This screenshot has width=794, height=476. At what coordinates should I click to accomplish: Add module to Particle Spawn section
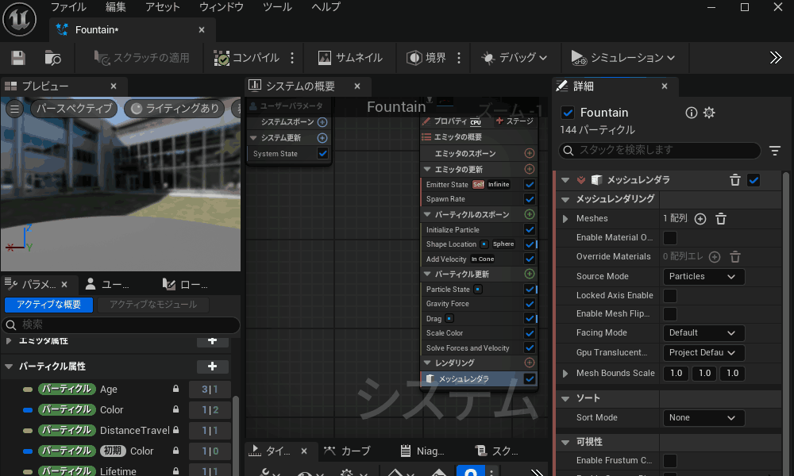(x=530, y=214)
